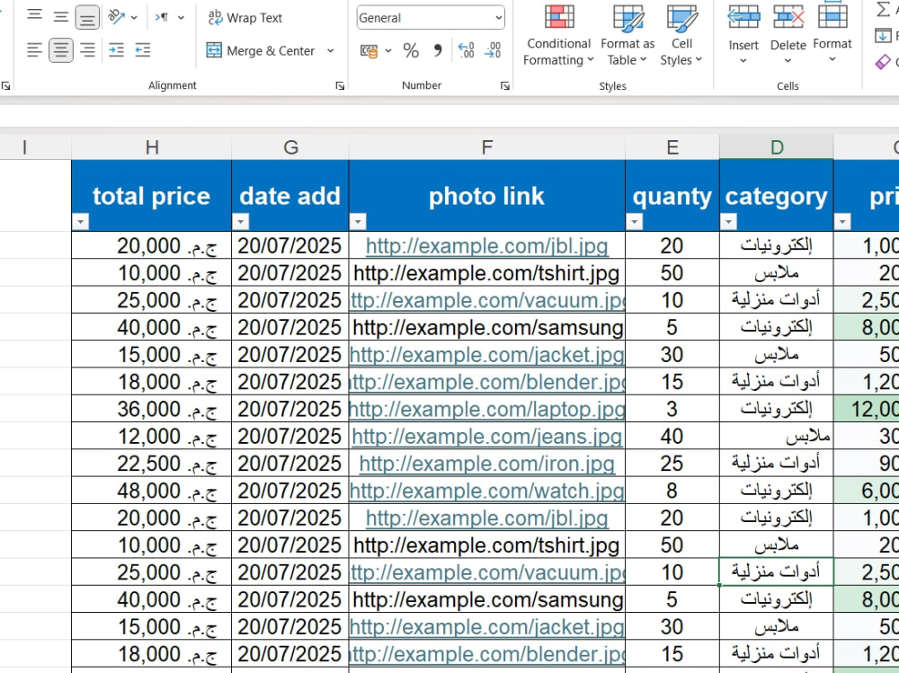Select column G header

point(290,147)
